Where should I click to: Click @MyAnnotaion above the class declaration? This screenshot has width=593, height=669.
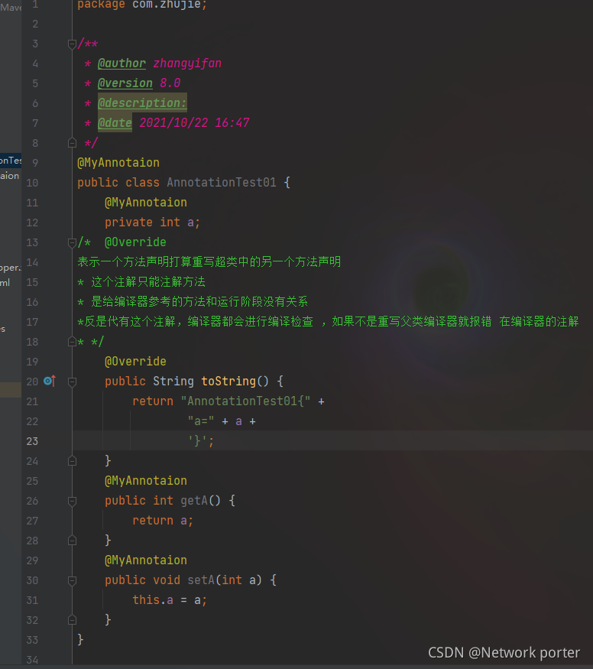pyautogui.click(x=118, y=163)
